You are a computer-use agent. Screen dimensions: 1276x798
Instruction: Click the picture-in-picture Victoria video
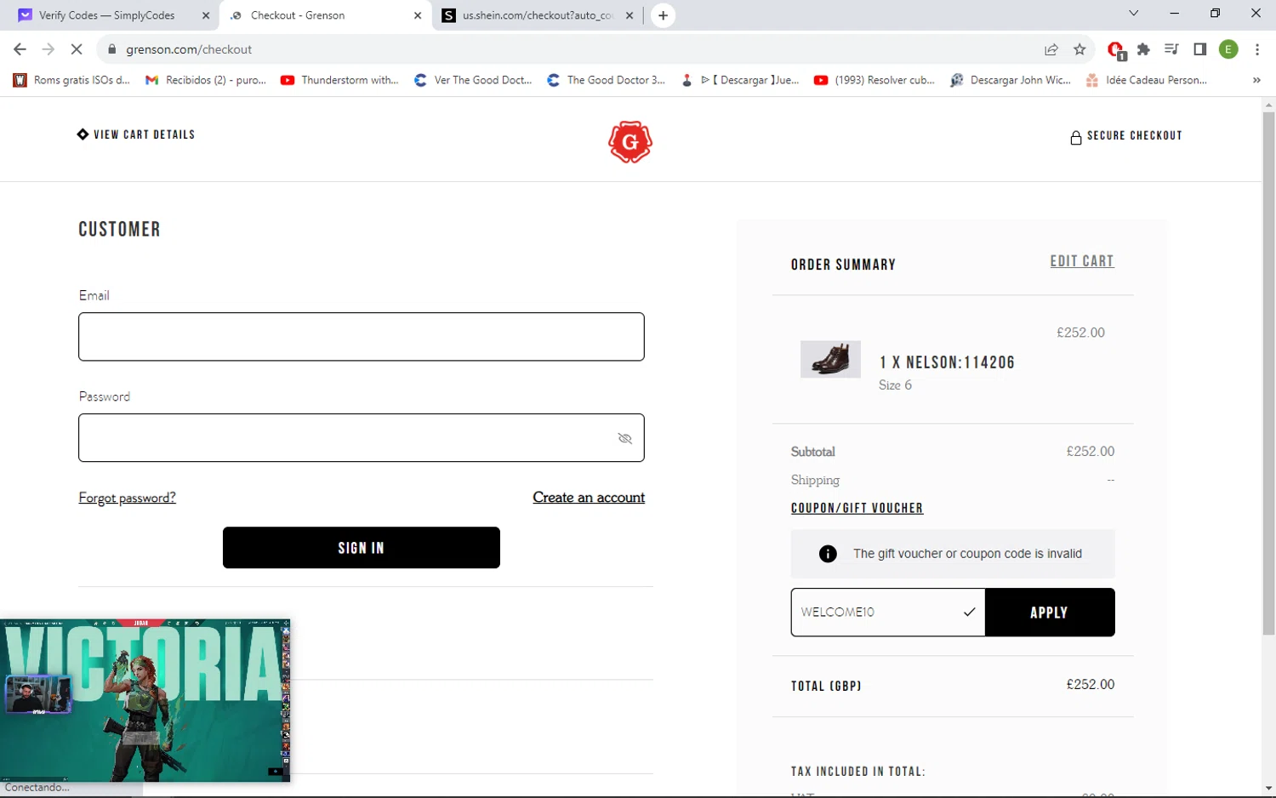point(145,700)
